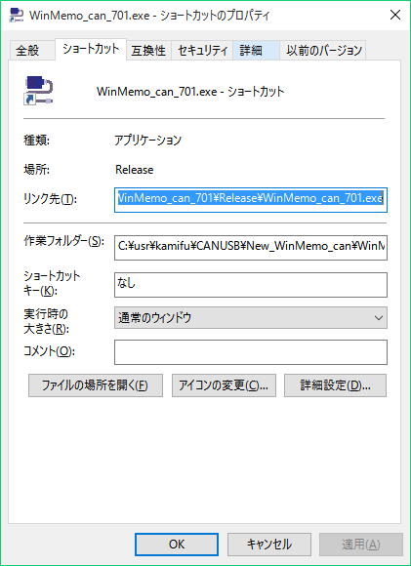Click the shortcut icon beside the file name

(39, 91)
